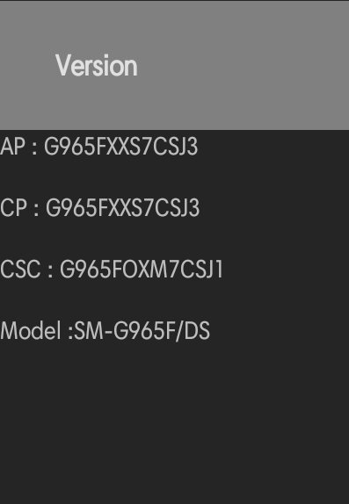The image size is (349, 504).
Task: Click the Model label text
Action: point(30,331)
